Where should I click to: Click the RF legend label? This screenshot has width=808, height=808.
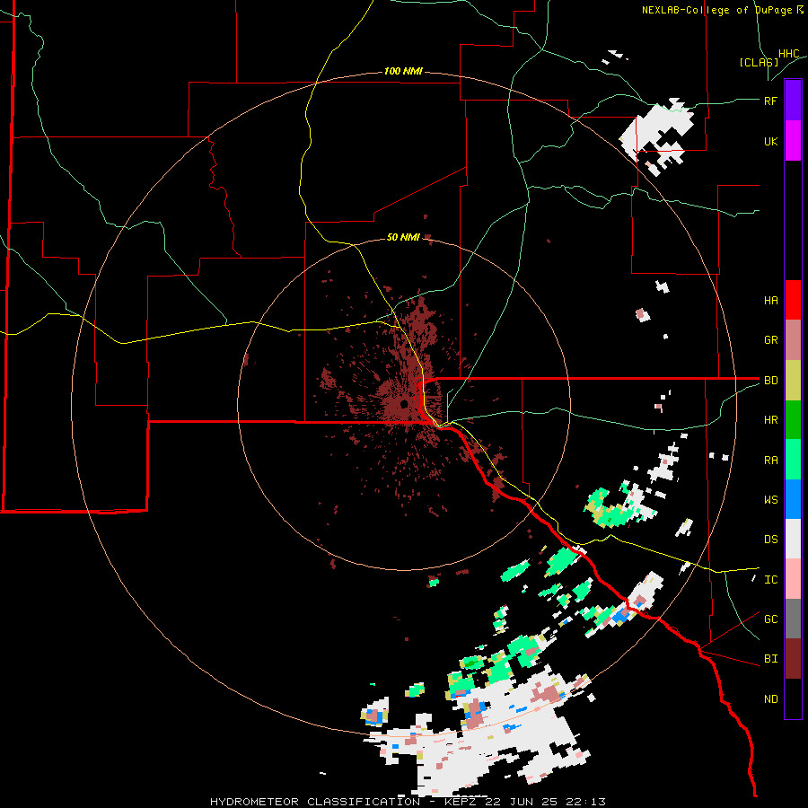770,101
